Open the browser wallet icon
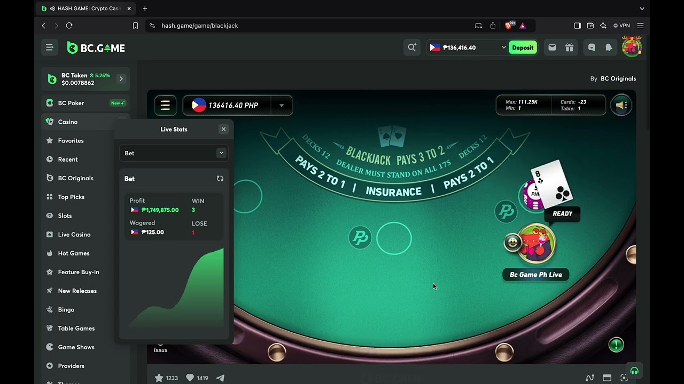The height and width of the screenshot is (384, 684). [x=590, y=26]
